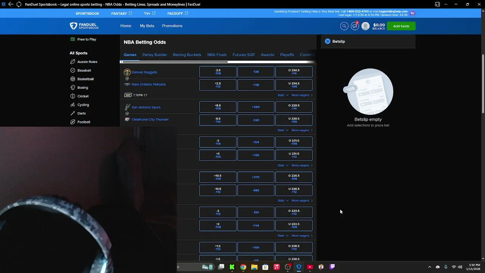Expand Stats for Nuggets vs Pelicans
Screen dimensions: 485x273
tap(283, 95)
